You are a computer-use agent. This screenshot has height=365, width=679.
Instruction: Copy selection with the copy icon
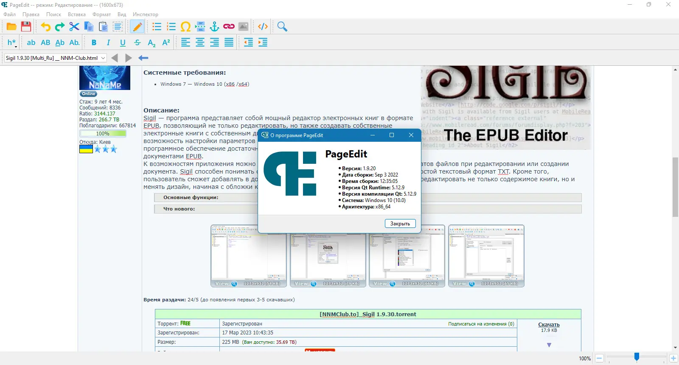pyautogui.click(x=89, y=27)
